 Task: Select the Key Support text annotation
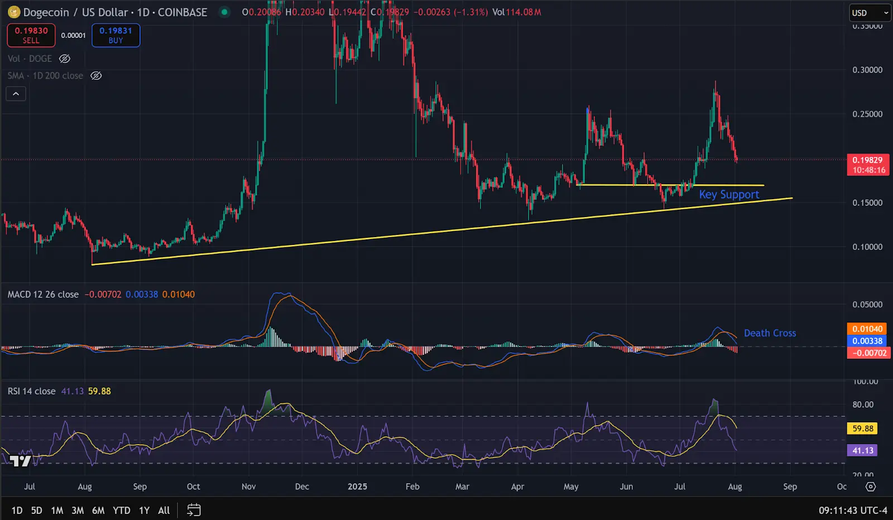[x=729, y=194]
